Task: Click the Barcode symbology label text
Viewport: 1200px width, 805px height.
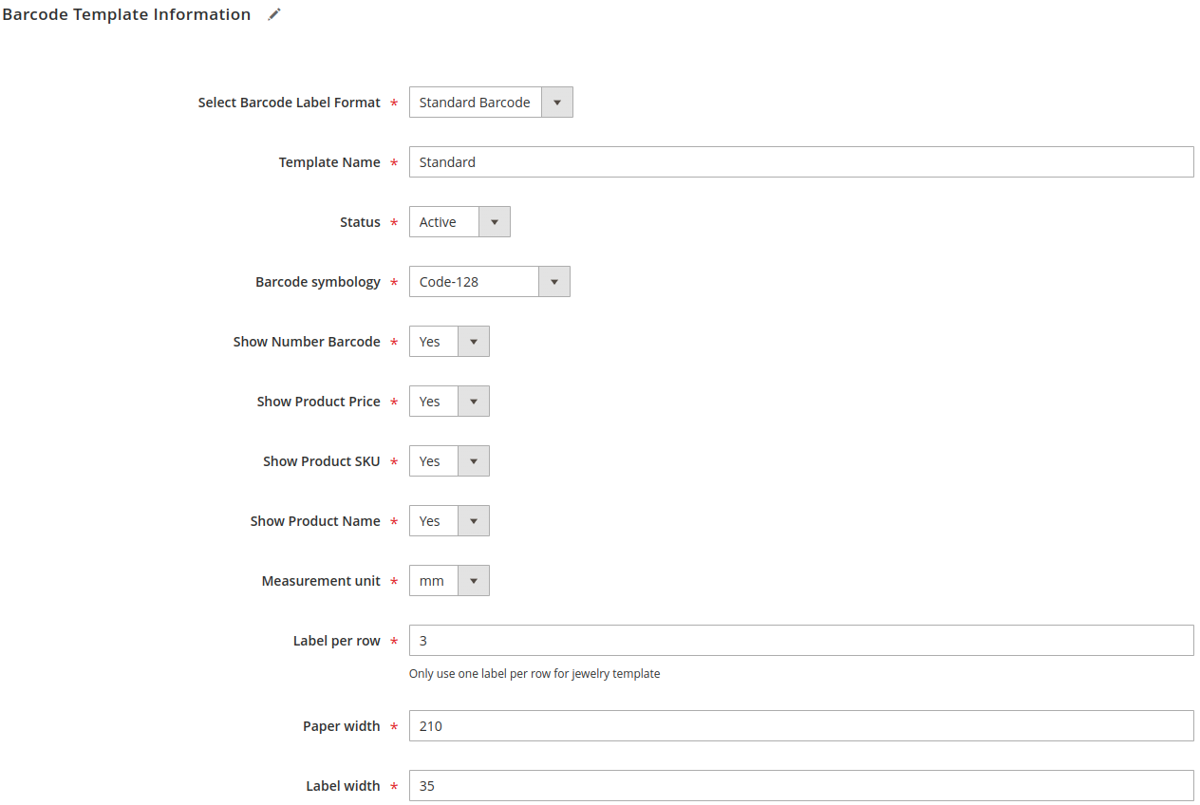Action: point(318,282)
